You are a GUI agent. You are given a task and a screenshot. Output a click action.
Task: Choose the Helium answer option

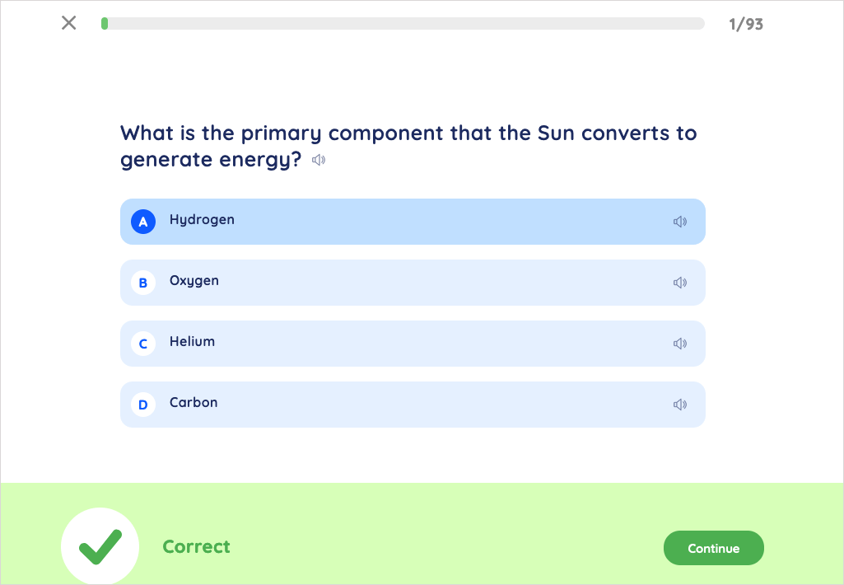pyautogui.click(x=413, y=343)
